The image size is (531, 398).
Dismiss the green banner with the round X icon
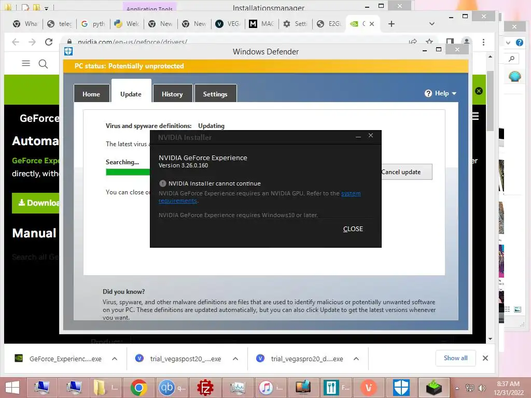point(479,91)
